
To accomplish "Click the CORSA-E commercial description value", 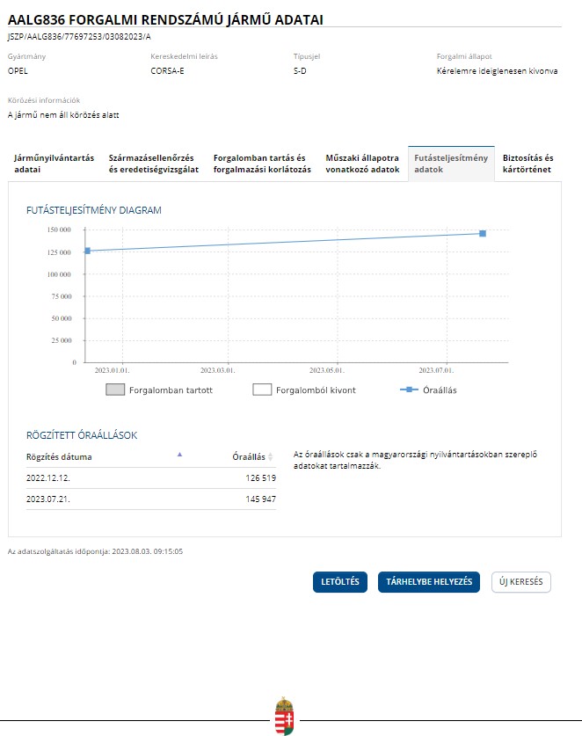I will tap(167, 71).
